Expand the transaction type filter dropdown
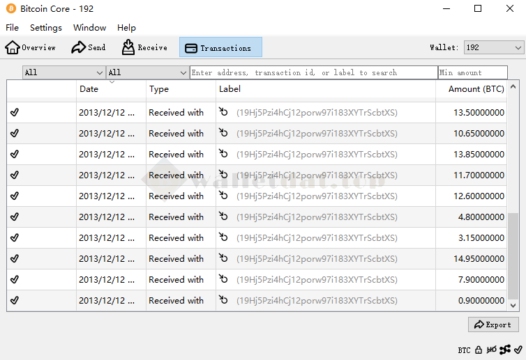526x360 pixels. (x=147, y=72)
